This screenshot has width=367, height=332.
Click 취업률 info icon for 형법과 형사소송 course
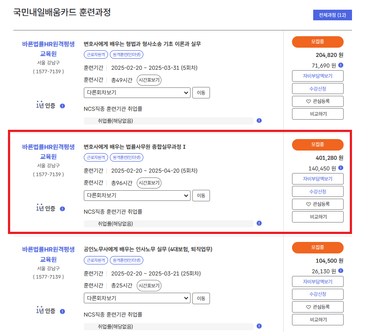pyautogui.click(x=259, y=121)
